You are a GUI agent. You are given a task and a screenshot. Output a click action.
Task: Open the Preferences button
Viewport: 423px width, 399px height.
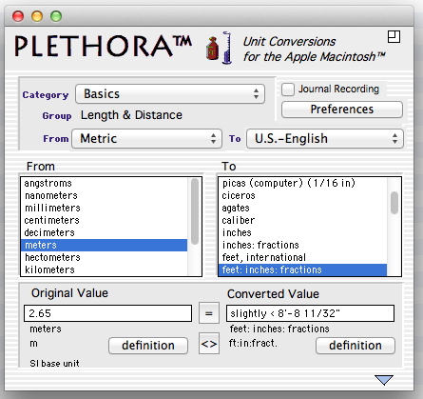[x=342, y=110]
